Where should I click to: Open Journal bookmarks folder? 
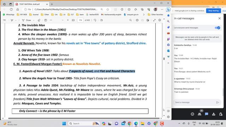click(x=34, y=14)
